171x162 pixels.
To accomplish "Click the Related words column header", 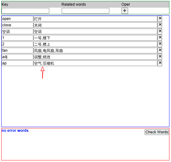I will click(74, 4).
